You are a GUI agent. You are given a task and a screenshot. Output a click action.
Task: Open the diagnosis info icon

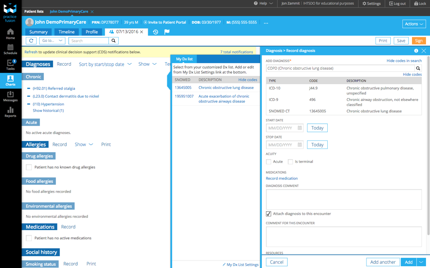(x=416, y=51)
